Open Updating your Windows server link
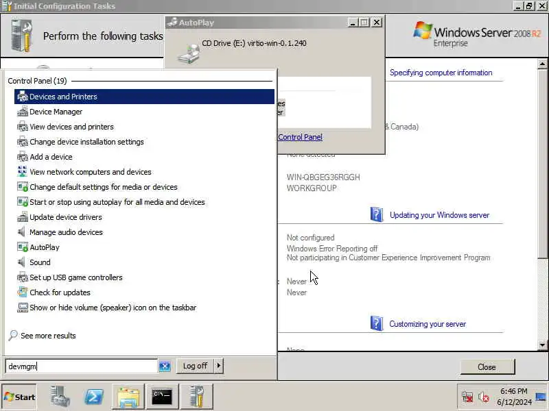Screen dimensions: 549x411 pos(439,215)
